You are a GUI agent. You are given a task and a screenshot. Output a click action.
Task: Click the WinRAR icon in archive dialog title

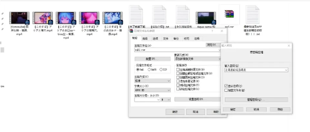(131, 31)
